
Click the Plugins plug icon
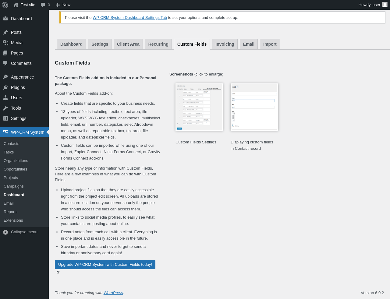(x=5, y=87)
